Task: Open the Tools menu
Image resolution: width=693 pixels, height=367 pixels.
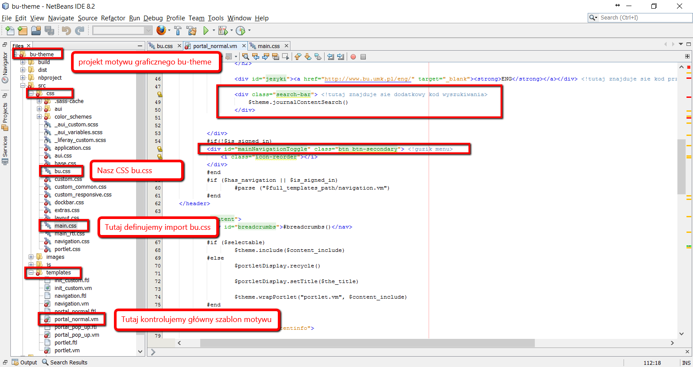Action: (216, 18)
